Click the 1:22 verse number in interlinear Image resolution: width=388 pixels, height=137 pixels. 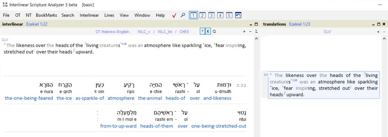pyautogui.click(x=241, y=85)
